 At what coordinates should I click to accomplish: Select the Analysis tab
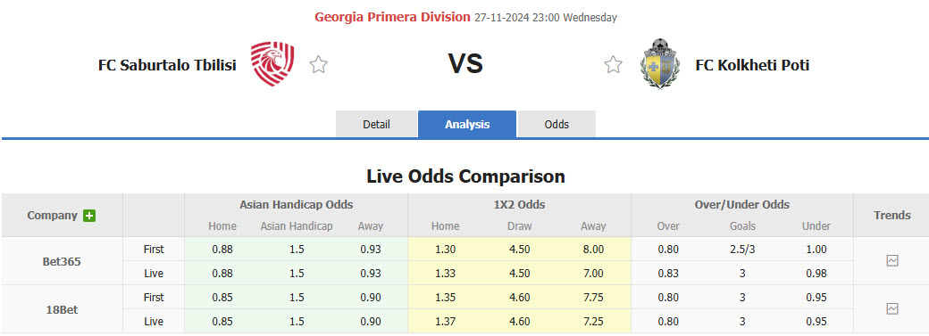pyautogui.click(x=467, y=124)
